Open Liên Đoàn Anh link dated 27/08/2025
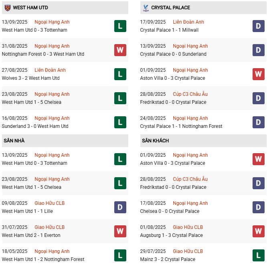The image size is (267, 265). [x=50, y=70]
